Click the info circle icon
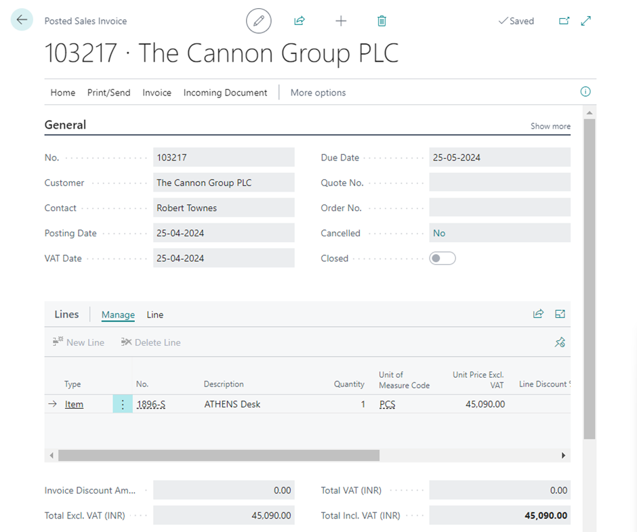The height and width of the screenshot is (532, 637). tap(585, 92)
